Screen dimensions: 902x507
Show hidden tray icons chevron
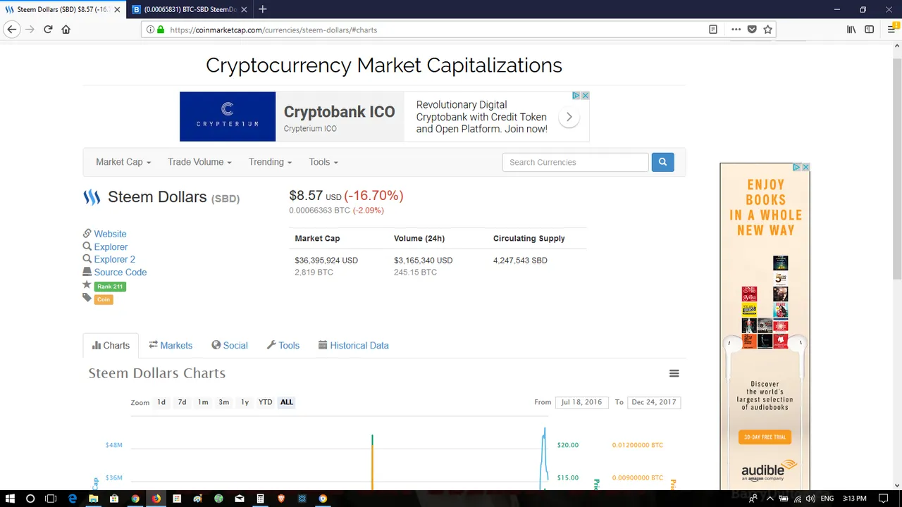pos(770,499)
